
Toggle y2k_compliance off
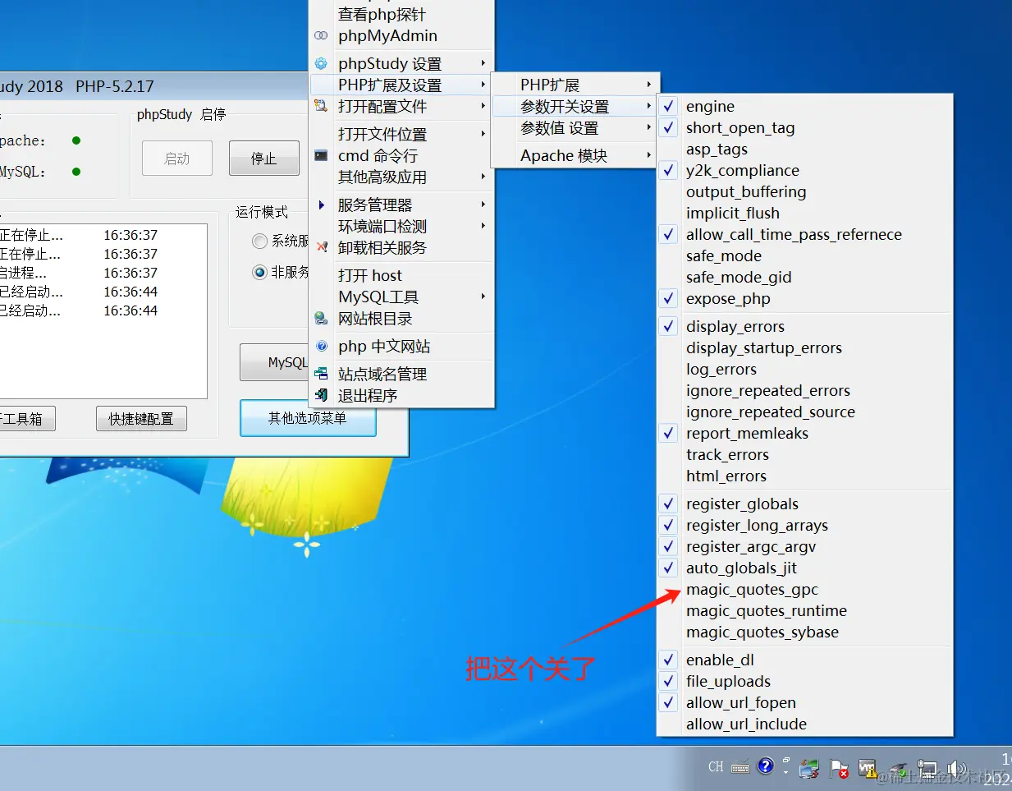[x=805, y=170]
